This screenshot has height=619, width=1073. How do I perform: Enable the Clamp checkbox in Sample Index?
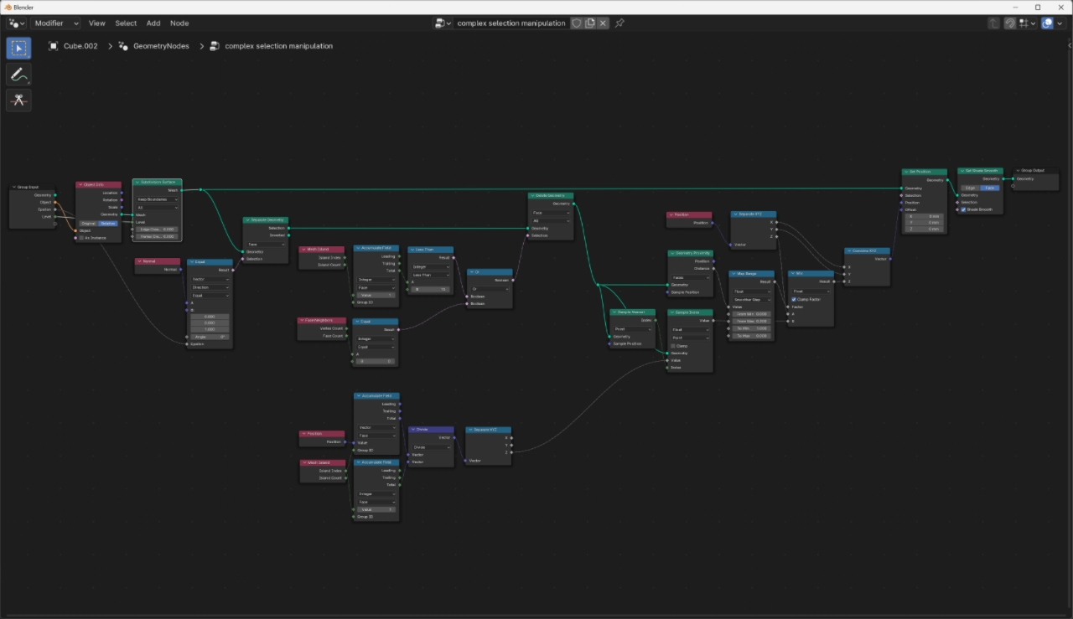pyautogui.click(x=673, y=346)
